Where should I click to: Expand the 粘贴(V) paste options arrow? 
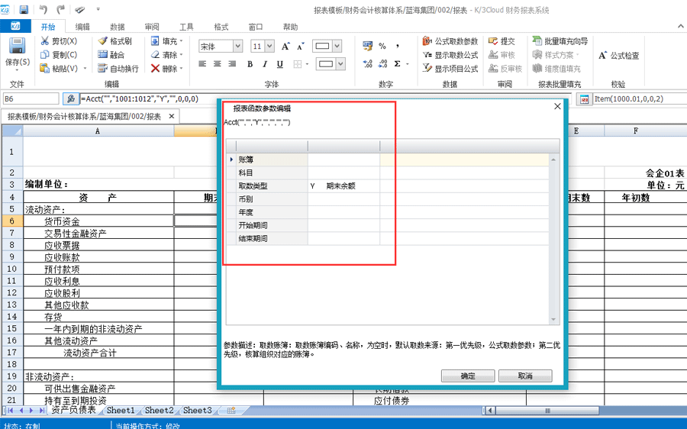85,69
